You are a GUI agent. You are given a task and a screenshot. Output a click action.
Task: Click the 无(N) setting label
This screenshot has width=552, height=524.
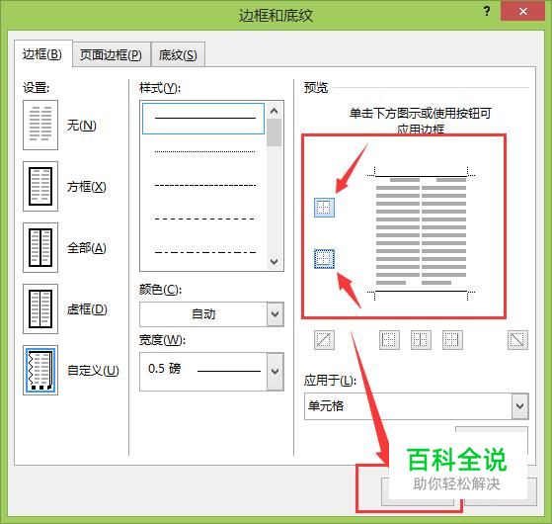(82, 126)
